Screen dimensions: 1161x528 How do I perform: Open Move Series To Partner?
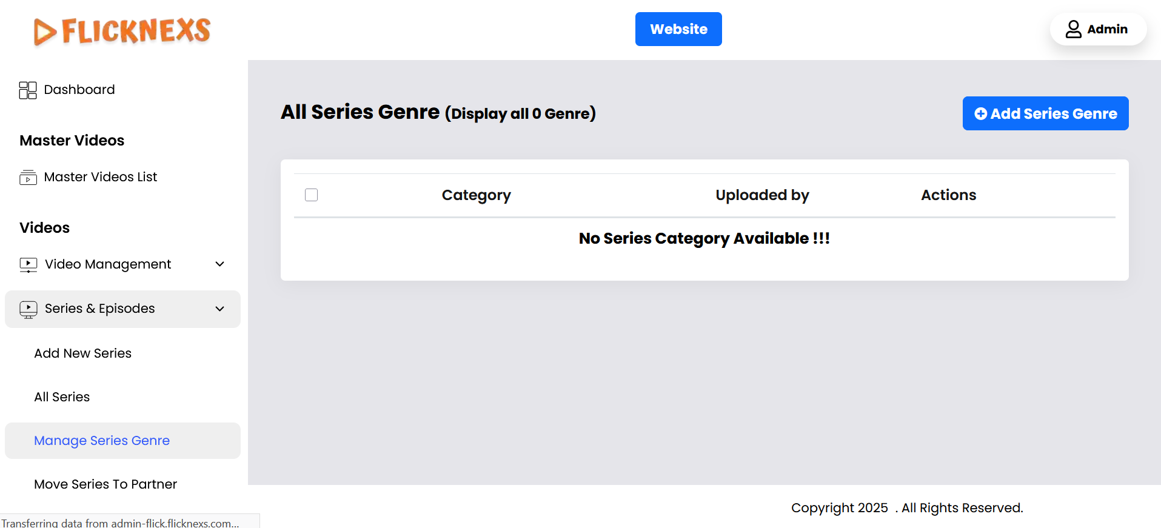[105, 484]
